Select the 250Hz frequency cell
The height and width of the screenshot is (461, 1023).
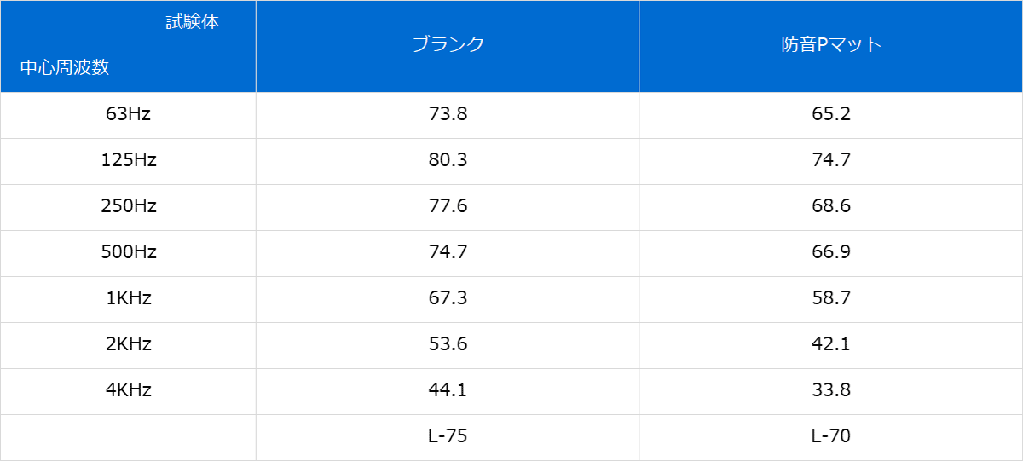[x=128, y=206]
